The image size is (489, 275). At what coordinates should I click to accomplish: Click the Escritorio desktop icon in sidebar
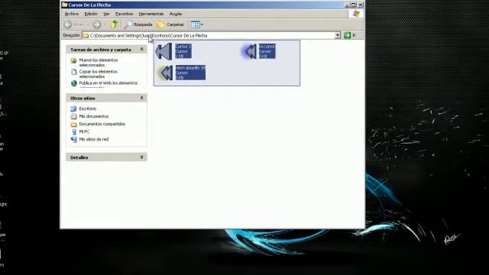(x=73, y=108)
